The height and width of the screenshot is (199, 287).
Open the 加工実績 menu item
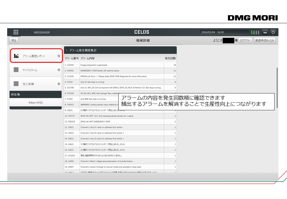pos(36,84)
